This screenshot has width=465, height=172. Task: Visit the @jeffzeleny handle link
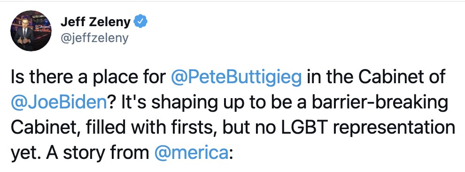(94, 38)
